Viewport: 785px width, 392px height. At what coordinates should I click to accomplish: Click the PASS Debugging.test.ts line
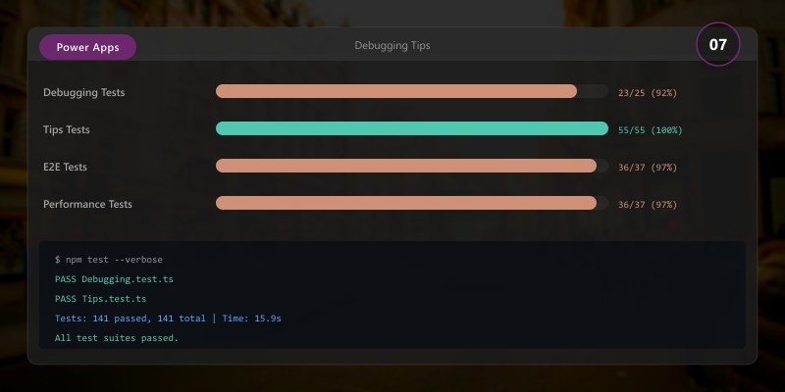click(114, 279)
